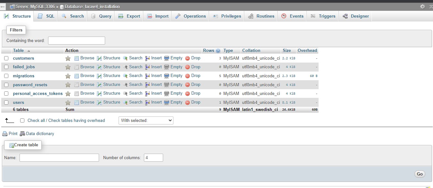Click the Empty icon for migrations row
The image size is (433, 188).
[167, 76]
